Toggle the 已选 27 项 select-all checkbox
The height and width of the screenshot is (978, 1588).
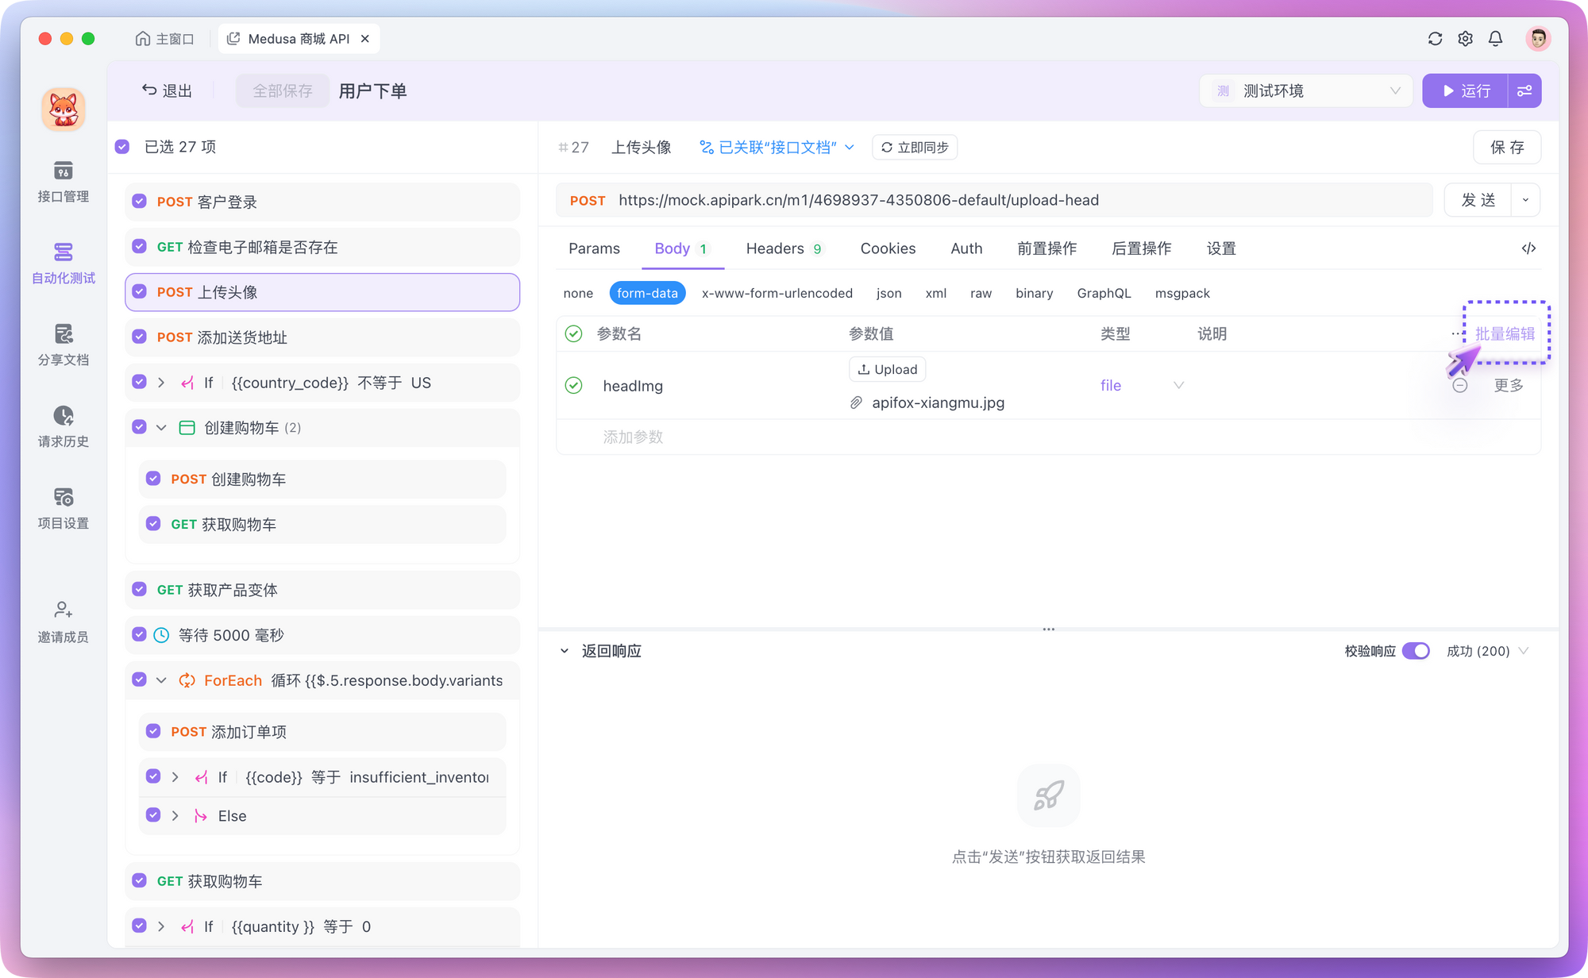(x=122, y=147)
